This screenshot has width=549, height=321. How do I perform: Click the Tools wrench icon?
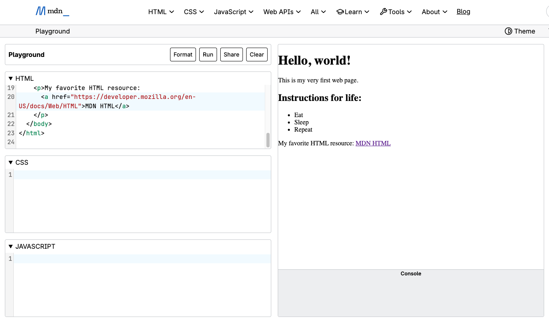[383, 12]
